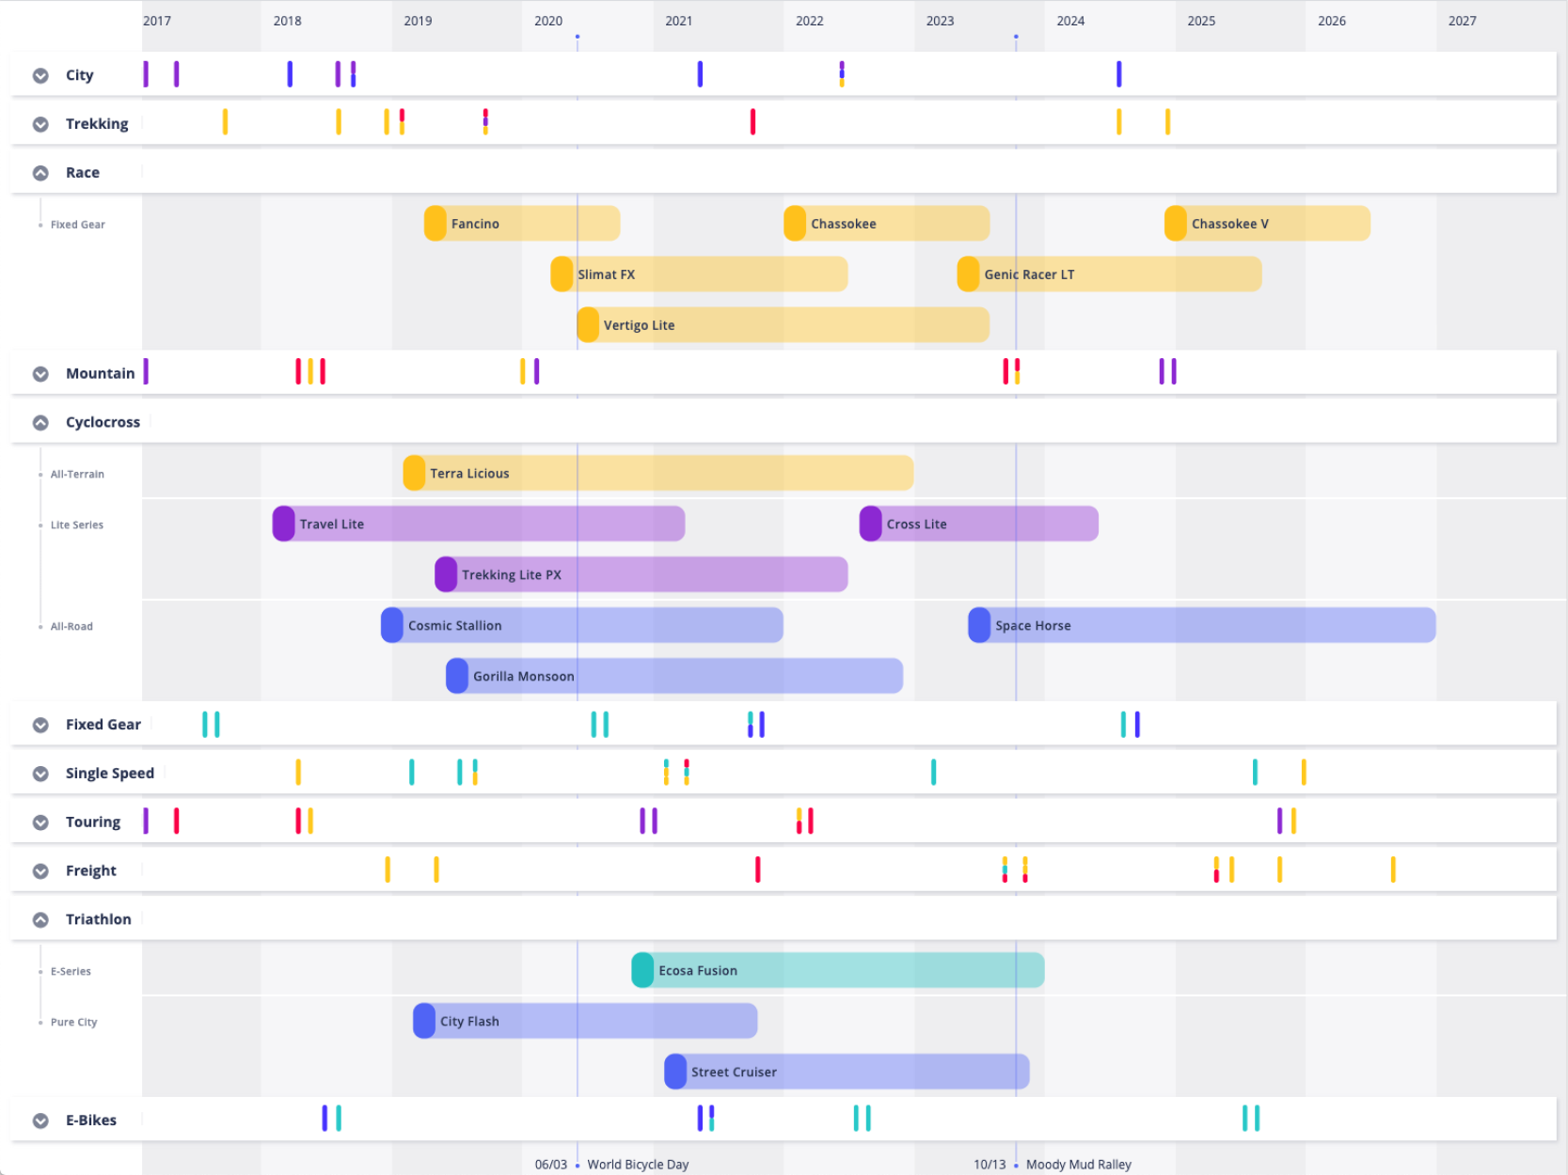This screenshot has width=1568, height=1175.
Task: Select the Street Cruiser event bar
Action: (847, 1073)
